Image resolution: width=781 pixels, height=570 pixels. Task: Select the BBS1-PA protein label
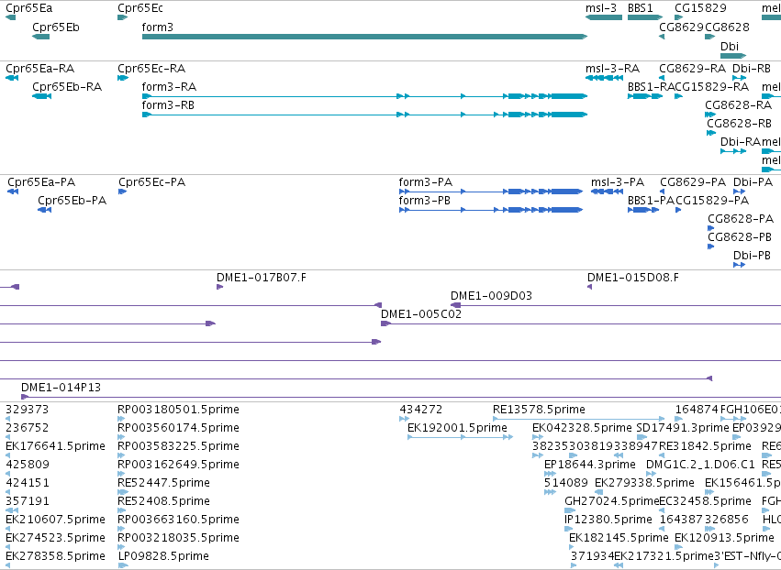[651, 201]
